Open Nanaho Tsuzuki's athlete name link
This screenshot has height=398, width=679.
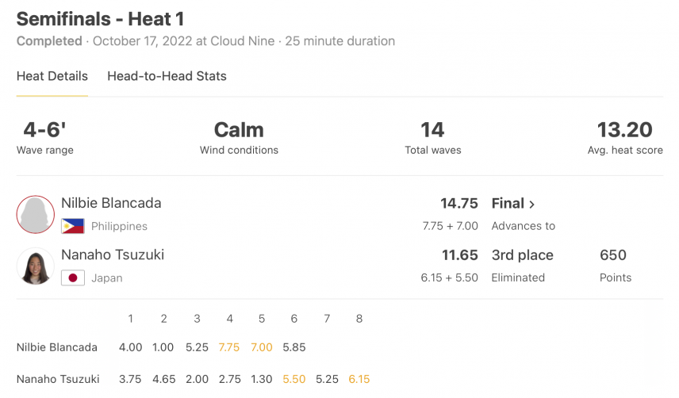coord(113,254)
